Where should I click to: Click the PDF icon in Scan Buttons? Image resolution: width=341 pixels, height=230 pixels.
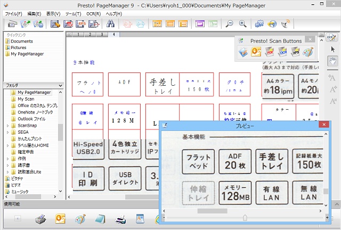pyautogui.click(x=270, y=52)
